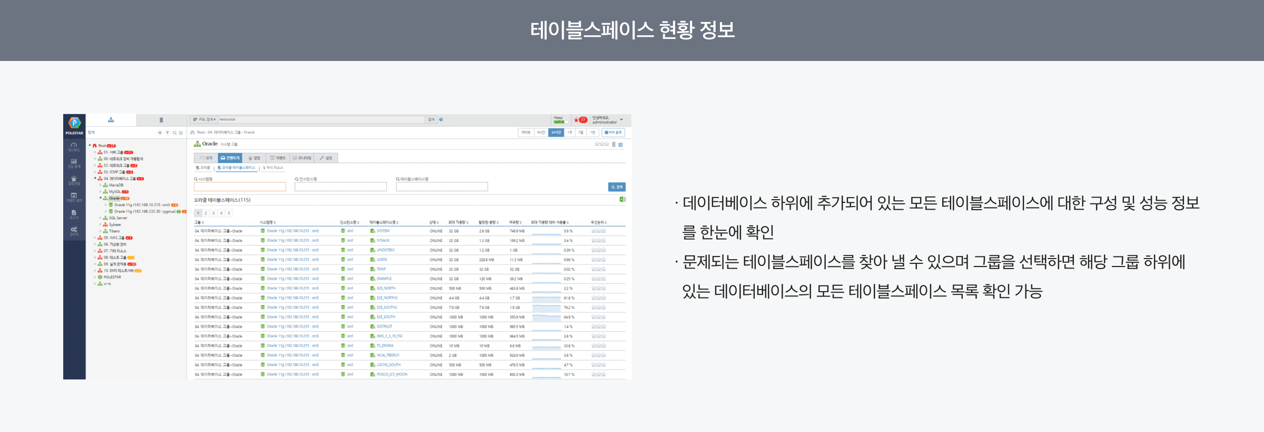This screenshot has width=1264, height=432.
Task: Switch to the 모니터링 tab
Action: (x=302, y=158)
